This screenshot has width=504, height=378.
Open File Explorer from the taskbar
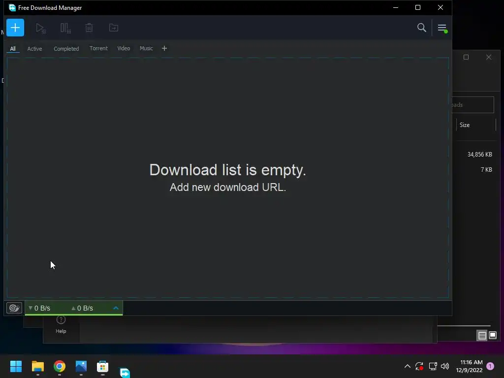tap(37, 366)
